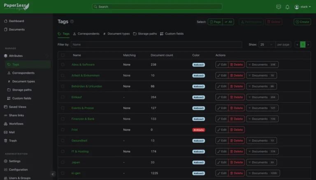Switch to the Correspondents tab
Image resolution: width=316 pixels, height=180 pixels.
[86, 34]
